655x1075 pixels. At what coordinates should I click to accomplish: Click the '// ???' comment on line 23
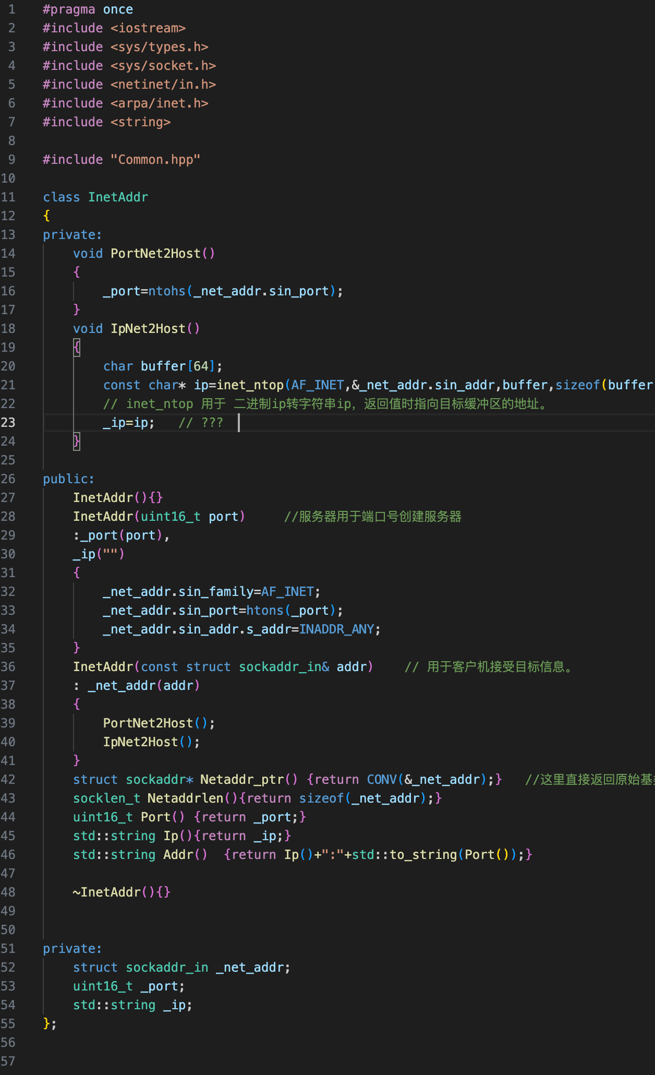coord(201,423)
